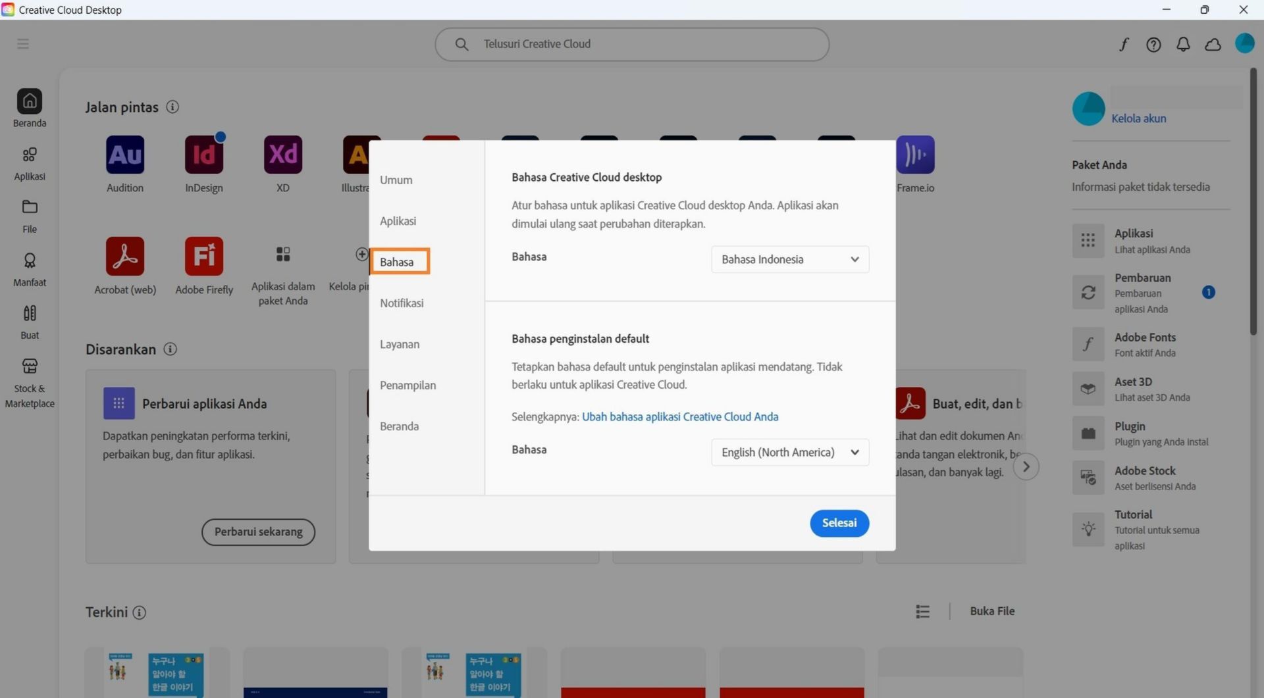
Task: Switch recent files to list view
Action: (x=922, y=612)
